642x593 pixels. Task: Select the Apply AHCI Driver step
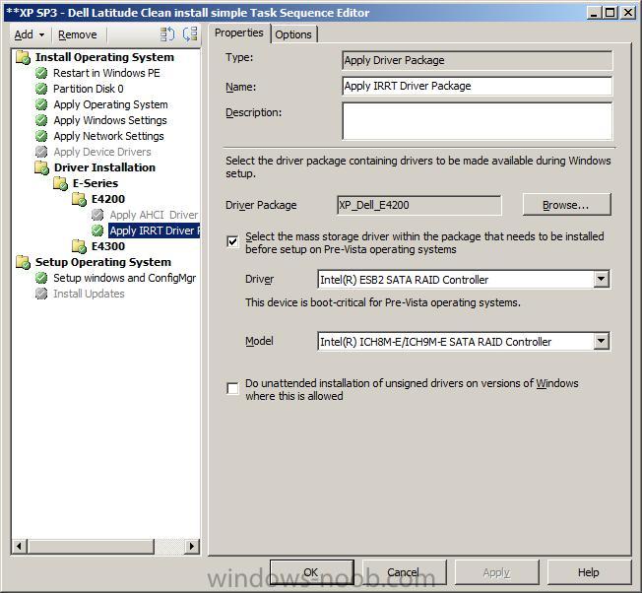[154, 215]
